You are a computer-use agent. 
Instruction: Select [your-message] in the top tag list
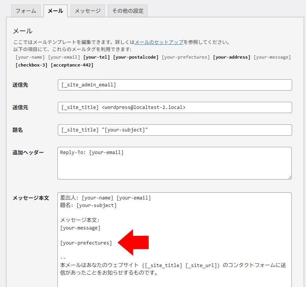coord(272,57)
